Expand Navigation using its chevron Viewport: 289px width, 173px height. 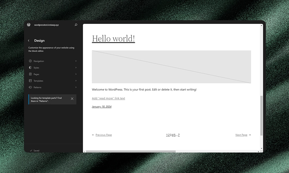click(76, 61)
